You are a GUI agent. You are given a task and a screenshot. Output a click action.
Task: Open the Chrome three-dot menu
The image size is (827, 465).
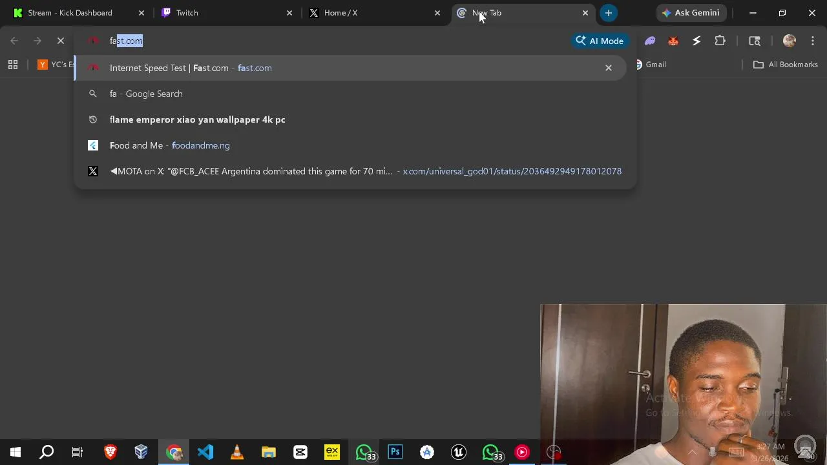tap(813, 41)
